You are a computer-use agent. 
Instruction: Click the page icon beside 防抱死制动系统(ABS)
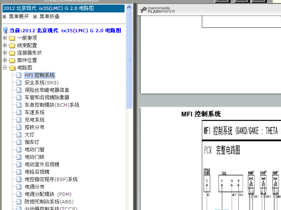pyautogui.click(x=19, y=202)
